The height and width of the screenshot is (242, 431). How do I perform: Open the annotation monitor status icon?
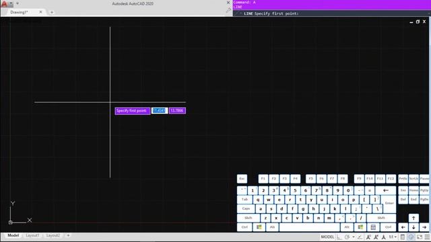coord(403,237)
